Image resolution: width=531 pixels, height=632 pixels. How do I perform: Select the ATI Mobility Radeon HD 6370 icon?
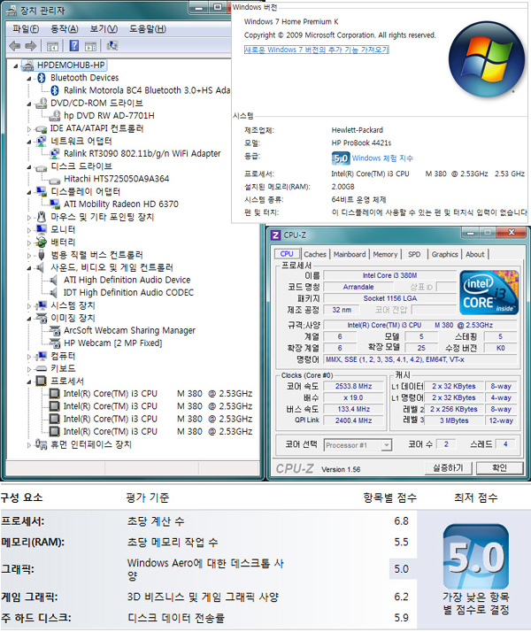point(55,204)
